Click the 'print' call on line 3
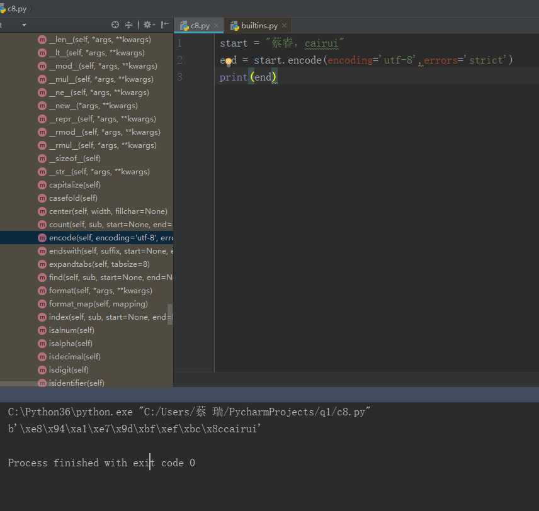The image size is (539, 511). [x=234, y=77]
